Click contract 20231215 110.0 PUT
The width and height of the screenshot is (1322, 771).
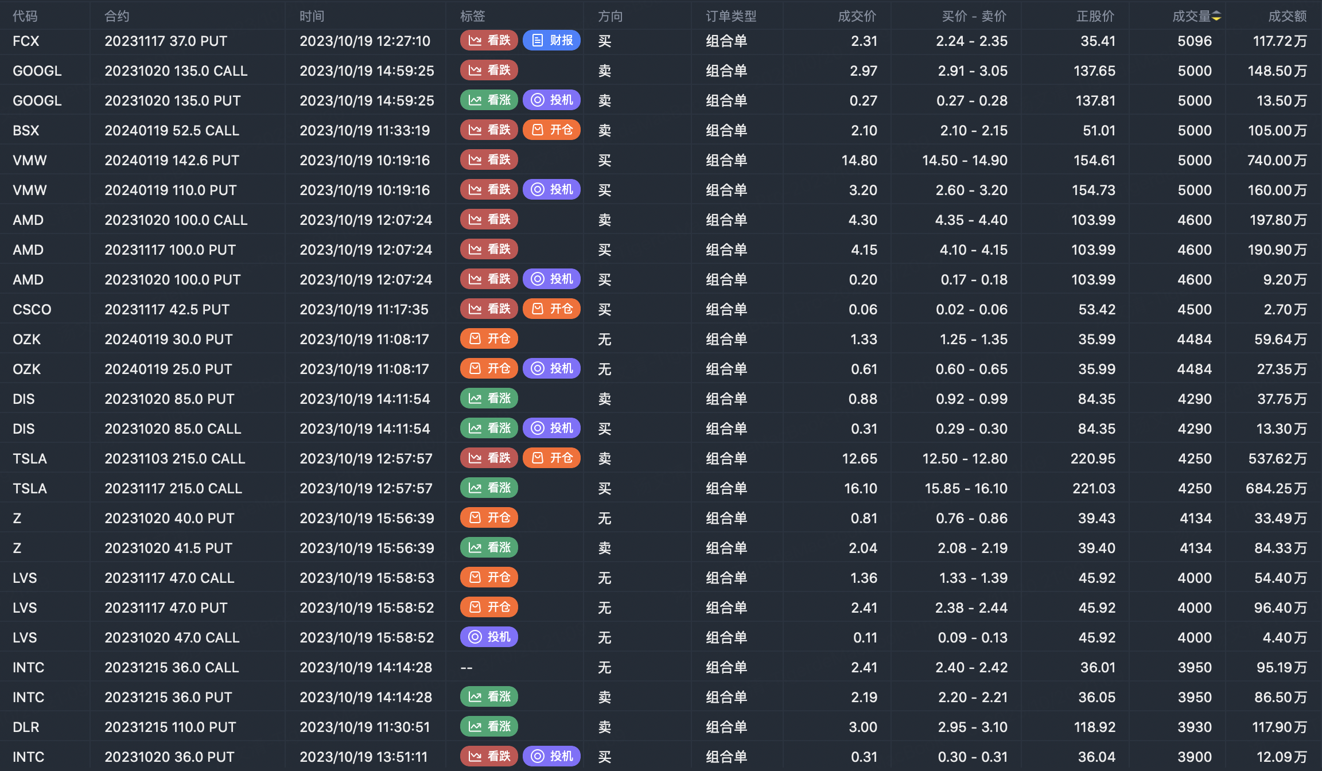170,727
